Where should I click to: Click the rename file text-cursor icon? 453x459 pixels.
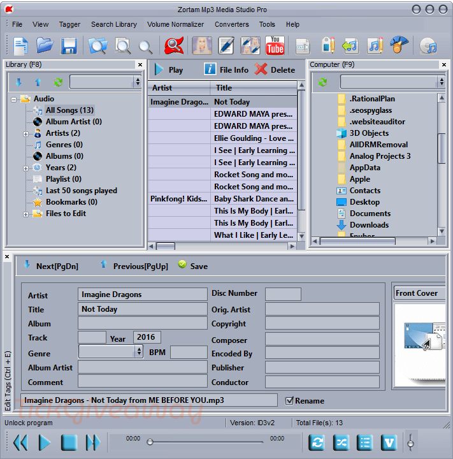point(303,47)
